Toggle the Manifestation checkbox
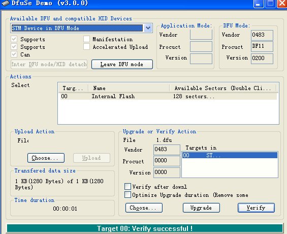This screenshot has width=287, height=234. (x=86, y=39)
